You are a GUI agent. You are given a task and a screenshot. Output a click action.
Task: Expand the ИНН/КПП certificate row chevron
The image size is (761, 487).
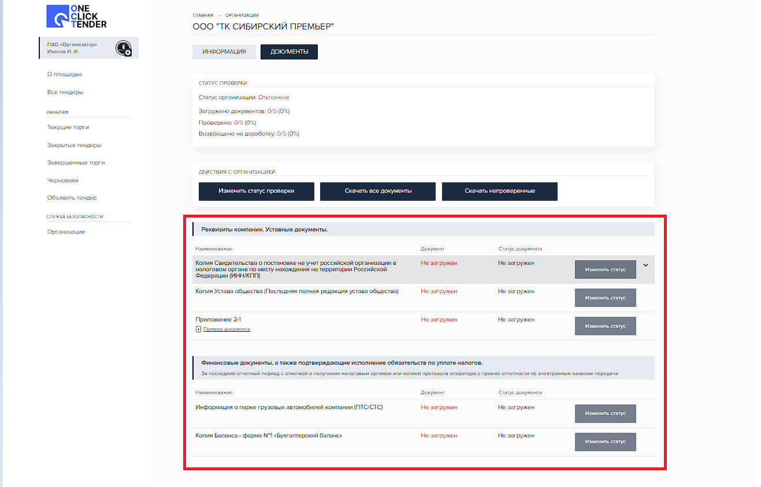click(645, 265)
